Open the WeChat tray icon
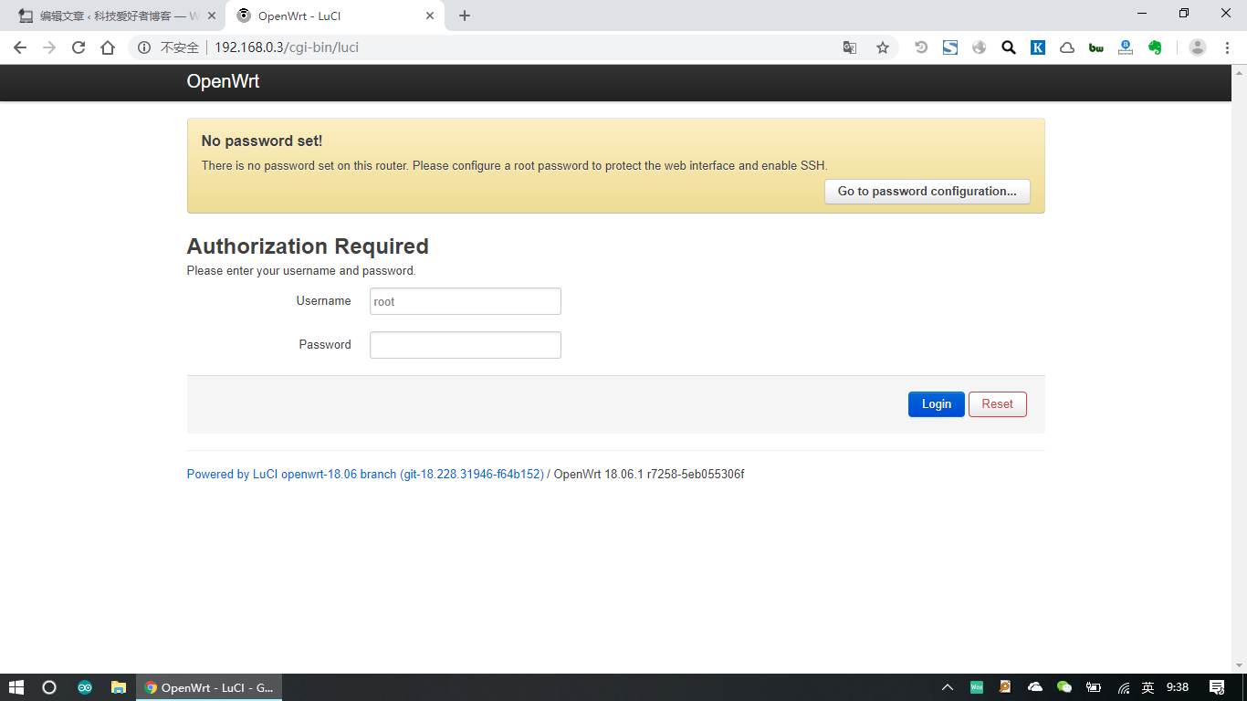Screen dimensions: 1247x701 tap(1064, 687)
